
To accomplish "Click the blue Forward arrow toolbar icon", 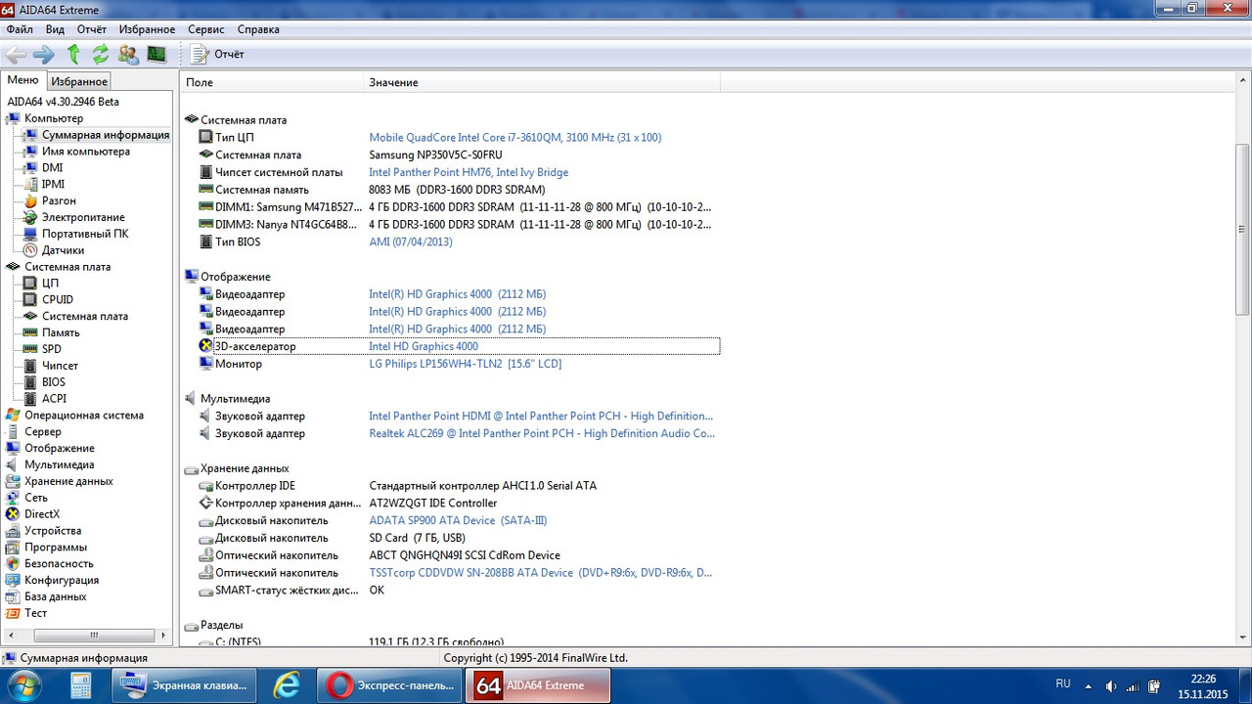I will tap(43, 55).
